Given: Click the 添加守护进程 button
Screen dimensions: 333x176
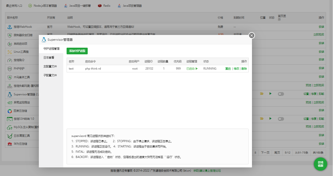Looking at the screenshot, I should (x=77, y=51).
